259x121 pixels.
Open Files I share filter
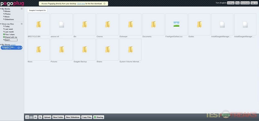click(9, 34)
